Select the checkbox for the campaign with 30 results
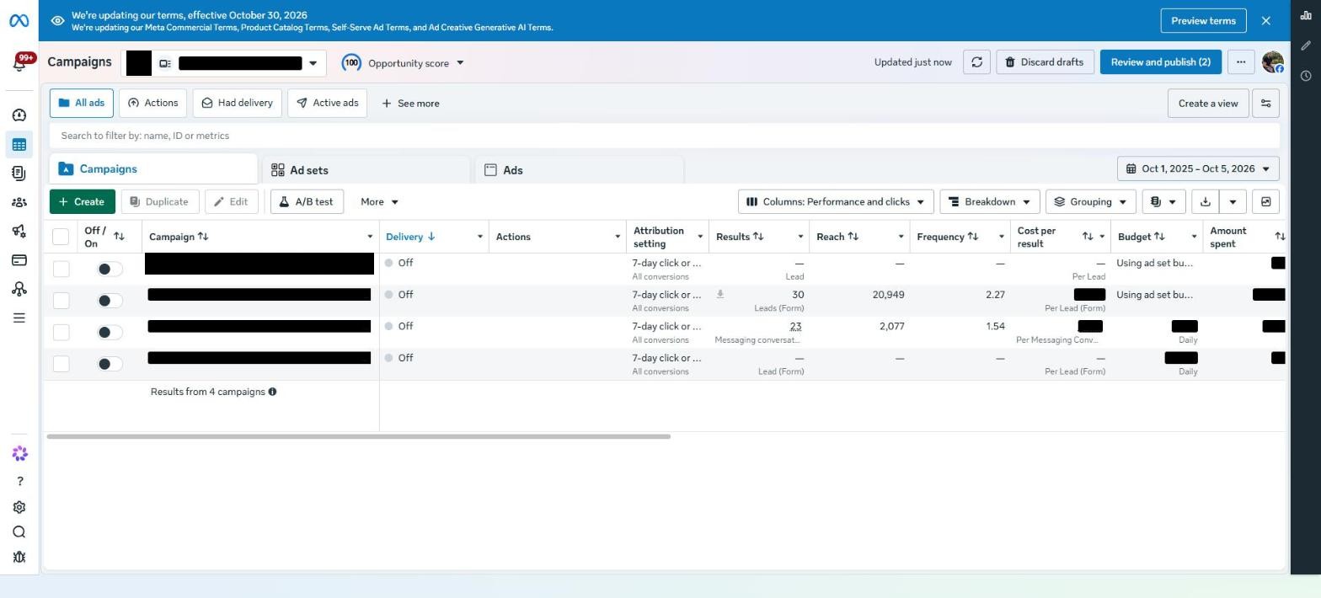The height and width of the screenshot is (598, 1321). click(x=61, y=301)
